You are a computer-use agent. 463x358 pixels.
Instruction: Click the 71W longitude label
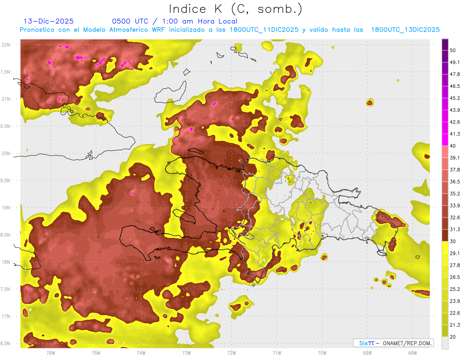pos(277,353)
